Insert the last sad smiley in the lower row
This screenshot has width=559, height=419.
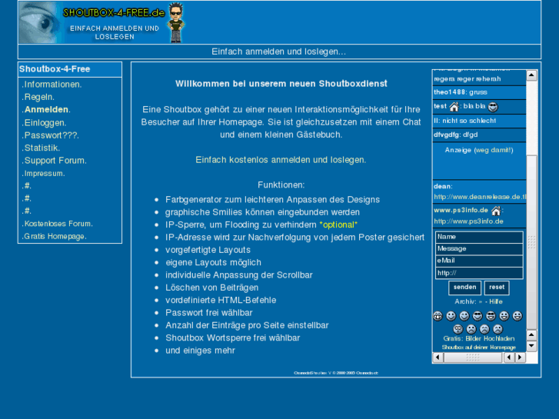[x=497, y=329]
